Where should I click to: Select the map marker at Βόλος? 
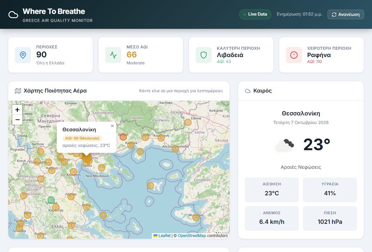(87, 207)
